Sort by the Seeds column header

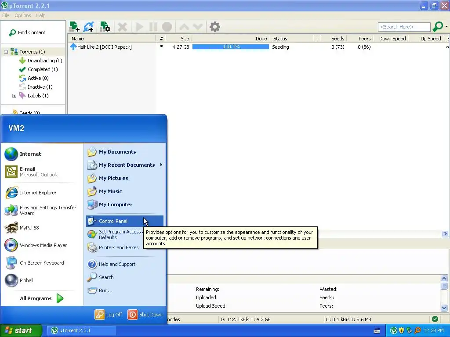[334, 39]
